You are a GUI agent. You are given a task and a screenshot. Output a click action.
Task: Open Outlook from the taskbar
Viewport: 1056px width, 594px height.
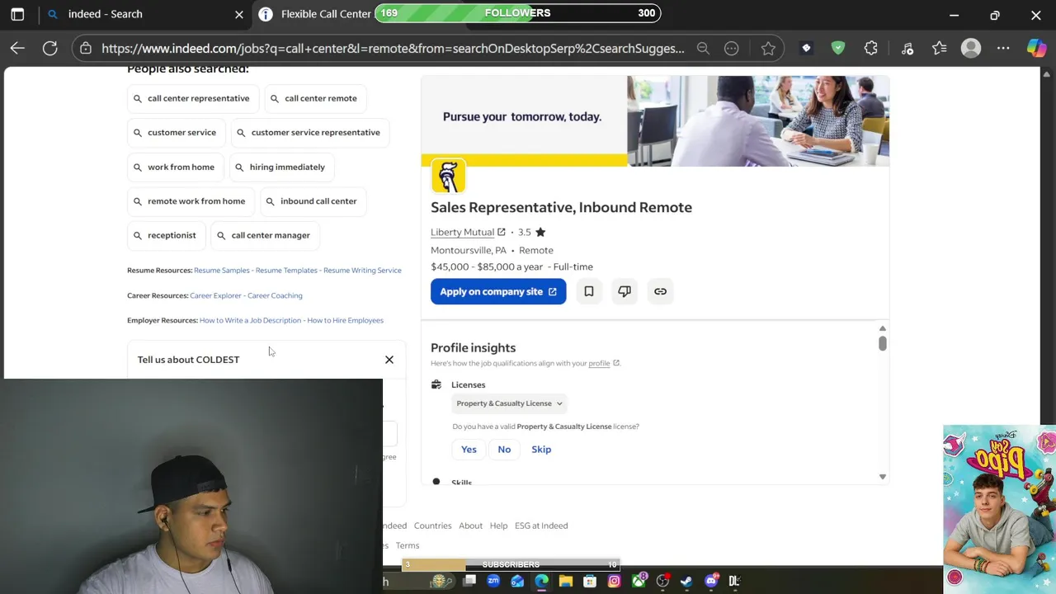tap(517, 582)
